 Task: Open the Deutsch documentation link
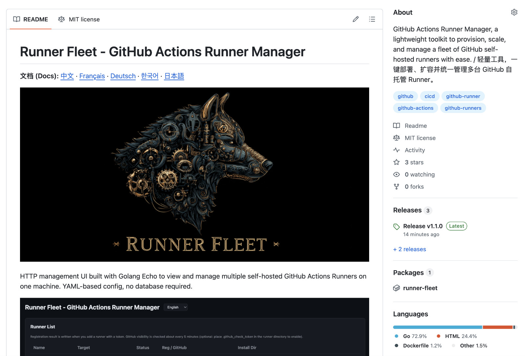(x=123, y=76)
